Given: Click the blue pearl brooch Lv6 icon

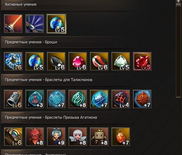Looking at the screenshot, I should pos(13,61).
